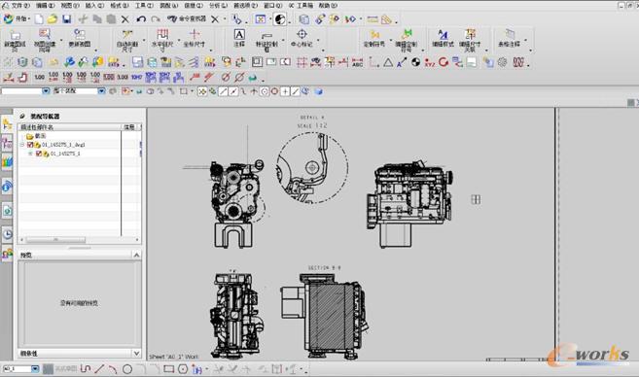Viewport: 639px width, 377px height.
Task: Click the Save floppy disk icon
Action: [66, 18]
